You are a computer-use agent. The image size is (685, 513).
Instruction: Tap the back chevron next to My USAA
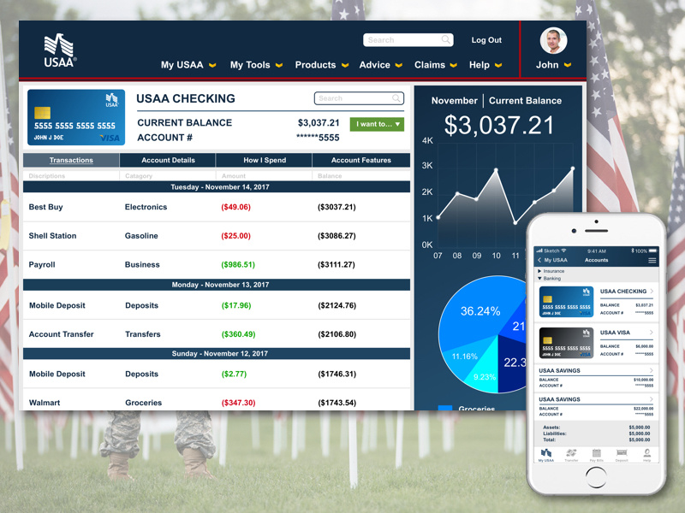click(539, 258)
